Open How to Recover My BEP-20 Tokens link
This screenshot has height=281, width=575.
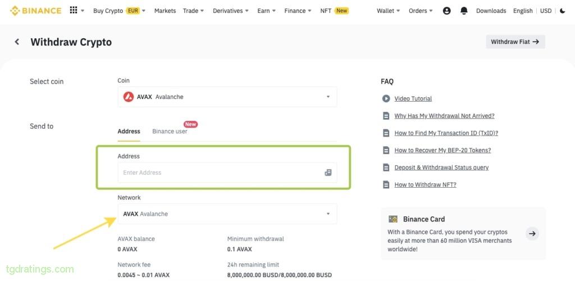point(442,151)
